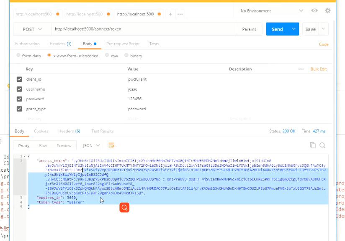Toggle line wrap icon in response toolbar
Screen dimensions: 345x241
click(111, 145)
